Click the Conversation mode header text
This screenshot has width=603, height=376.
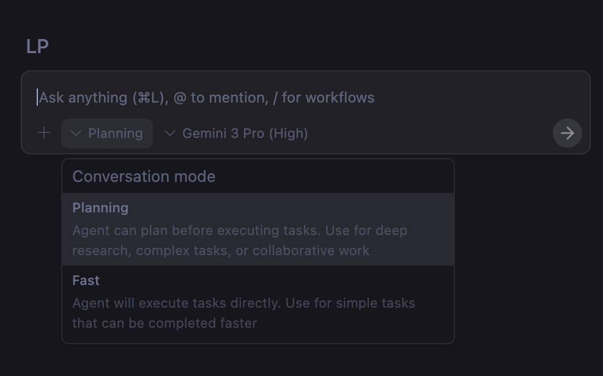click(x=144, y=176)
